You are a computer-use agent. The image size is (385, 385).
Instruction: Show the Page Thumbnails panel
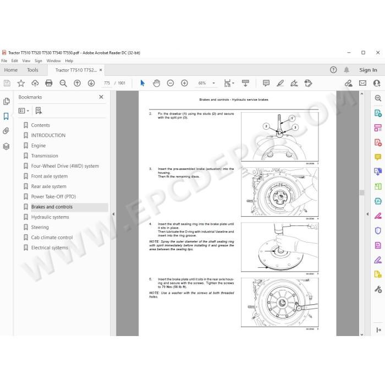click(7, 101)
